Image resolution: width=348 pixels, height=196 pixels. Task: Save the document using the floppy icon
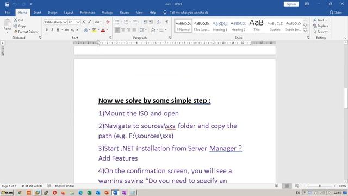pos(7,4)
